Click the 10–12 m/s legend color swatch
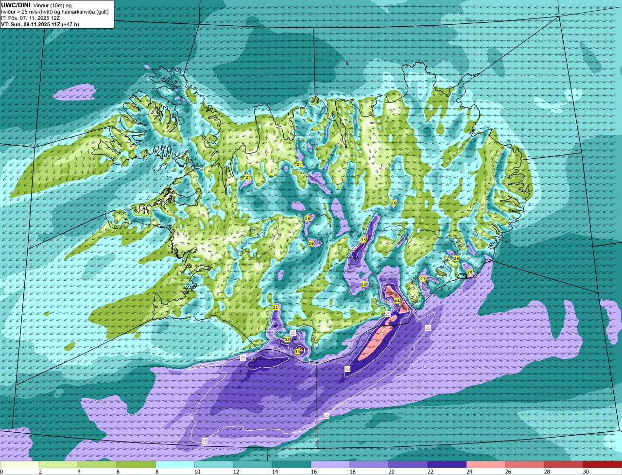Viewport: 622px width, 475px height. [214, 464]
